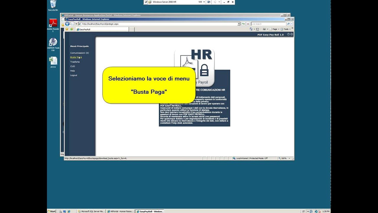Open Microsoft SQL Server taskbar button
This screenshot has height=213, width=378.
(91, 211)
